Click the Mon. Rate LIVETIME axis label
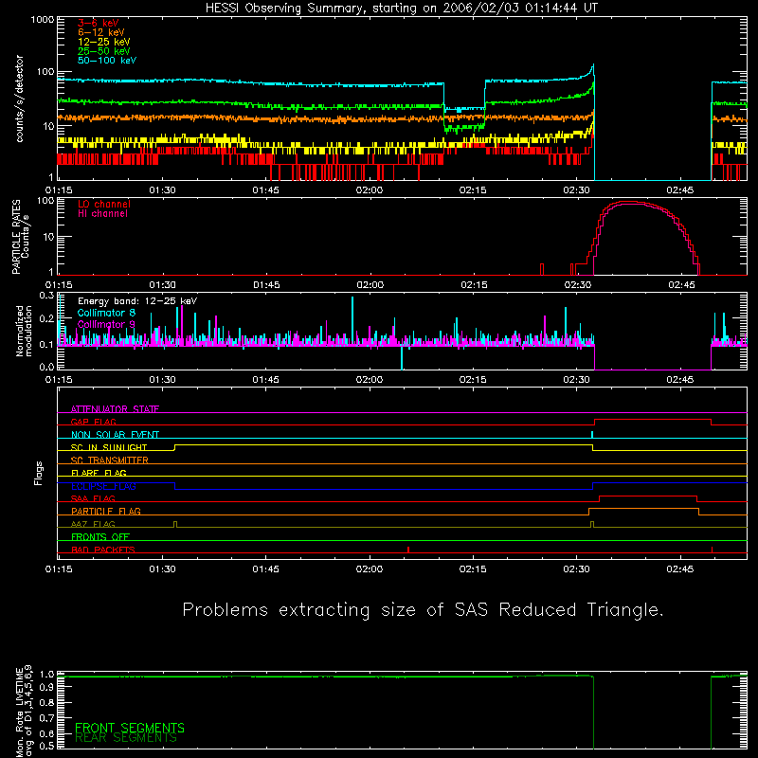Screen dimensions: 758x758 click(24, 712)
